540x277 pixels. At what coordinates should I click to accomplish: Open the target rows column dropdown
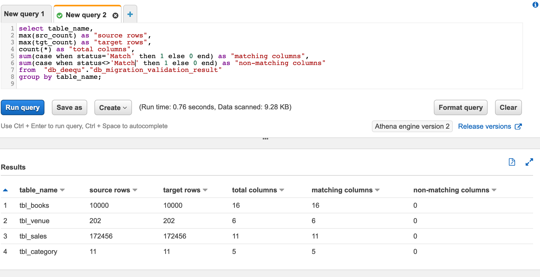[x=205, y=190]
